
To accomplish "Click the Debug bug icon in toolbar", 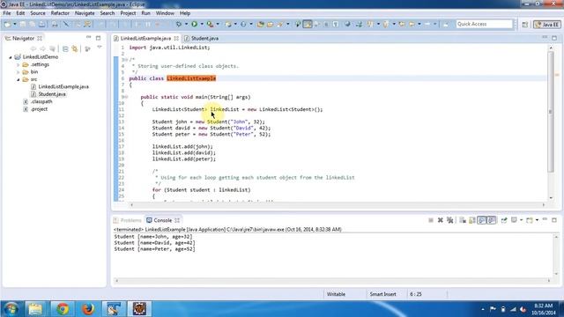I will coord(179,24).
